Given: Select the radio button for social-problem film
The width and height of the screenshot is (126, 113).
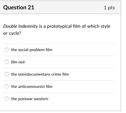Looking at the screenshot, I should [x=7, y=50].
